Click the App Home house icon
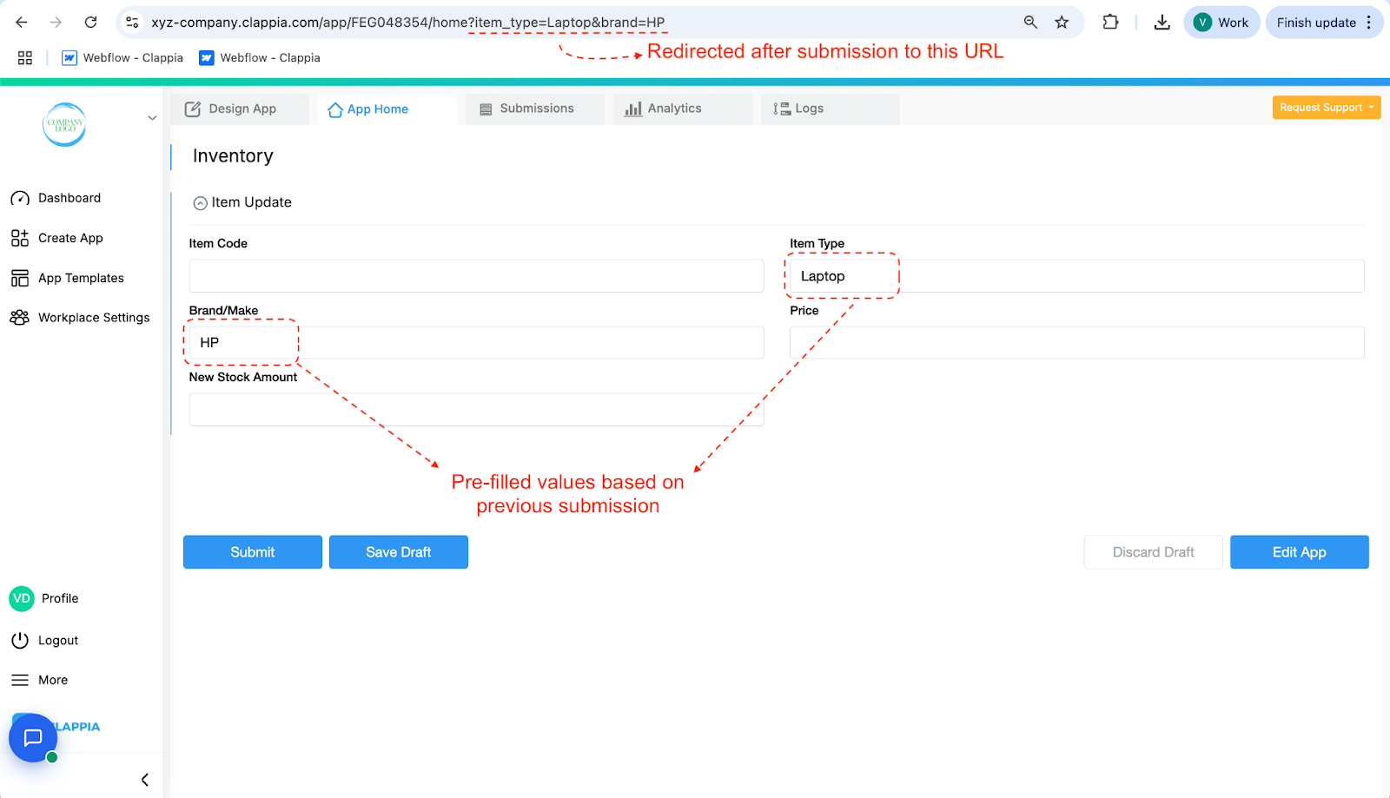 (x=335, y=109)
